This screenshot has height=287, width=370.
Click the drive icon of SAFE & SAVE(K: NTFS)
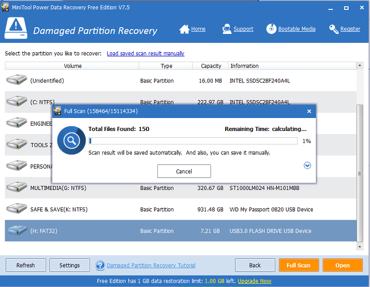tap(17, 208)
